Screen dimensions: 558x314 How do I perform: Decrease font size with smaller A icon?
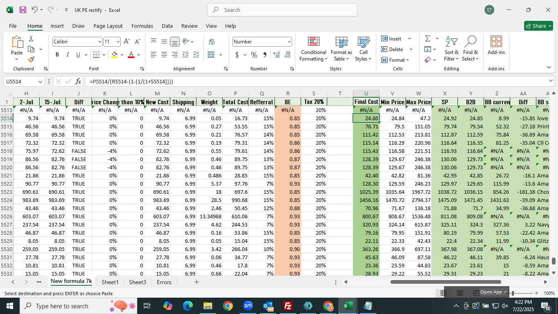(x=137, y=42)
